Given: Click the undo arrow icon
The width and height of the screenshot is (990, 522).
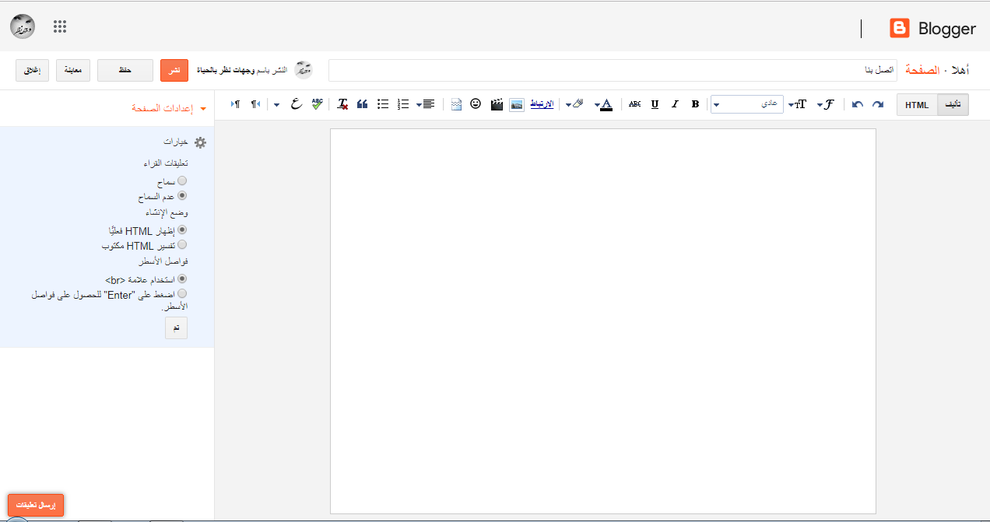Looking at the screenshot, I should (x=857, y=104).
